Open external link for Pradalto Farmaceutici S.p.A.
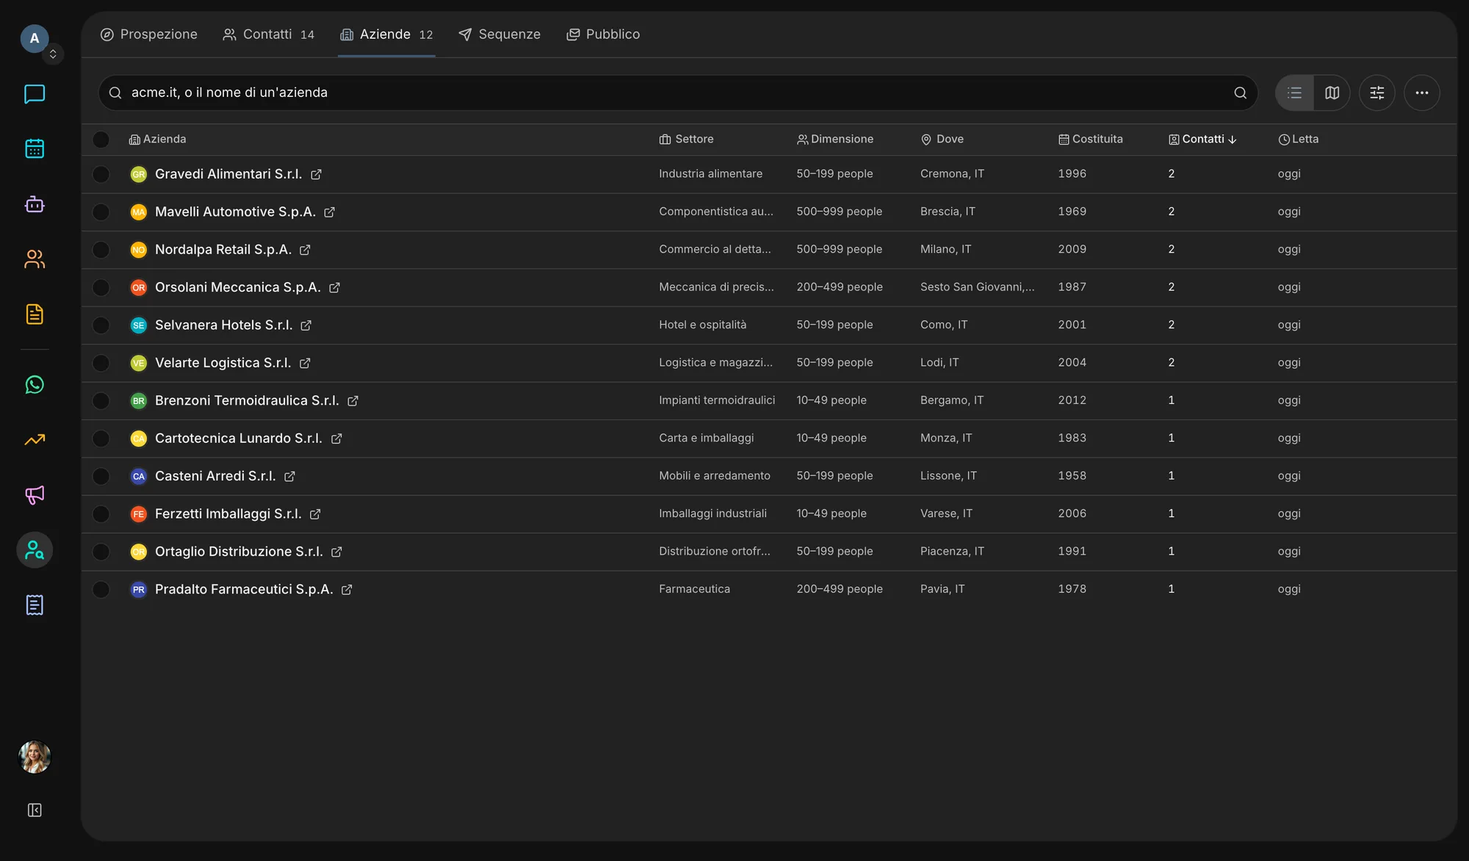The width and height of the screenshot is (1469, 861). [x=347, y=589]
